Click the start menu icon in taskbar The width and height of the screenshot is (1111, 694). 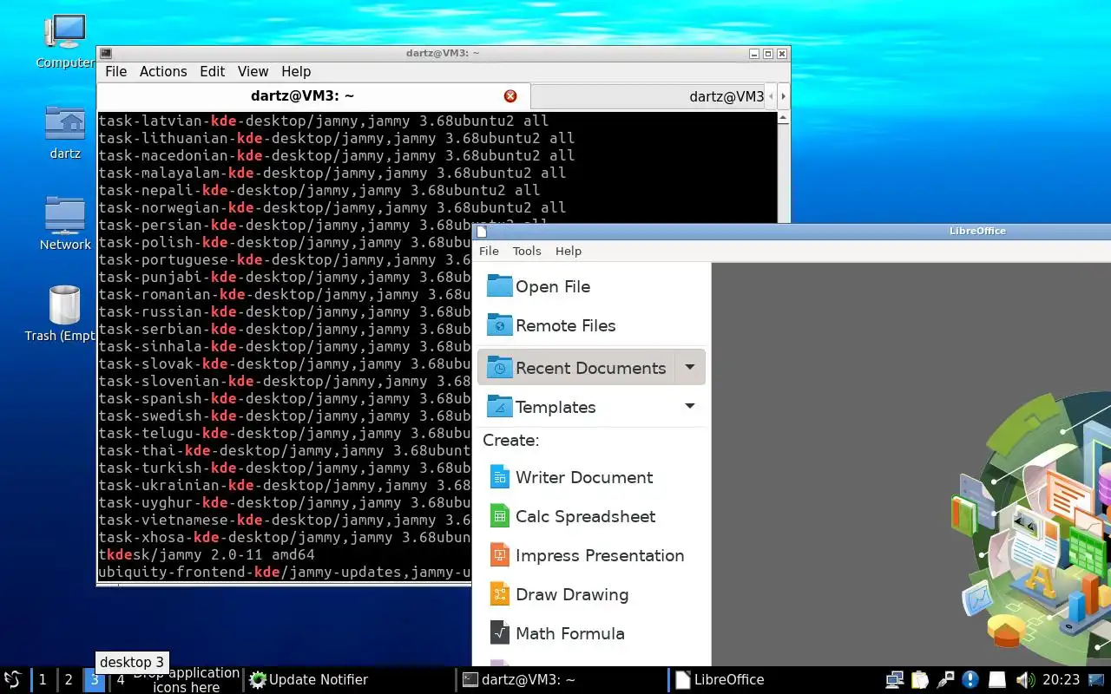[x=13, y=680]
